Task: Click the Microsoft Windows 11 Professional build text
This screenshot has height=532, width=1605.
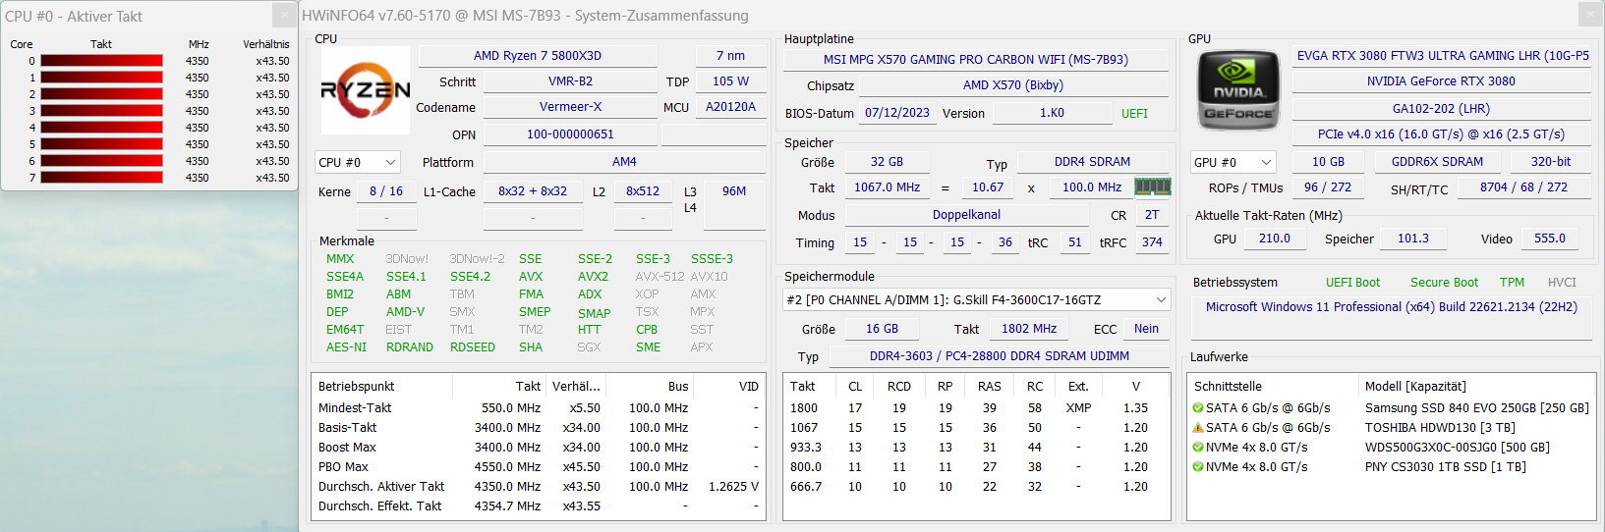Action: point(1391,307)
